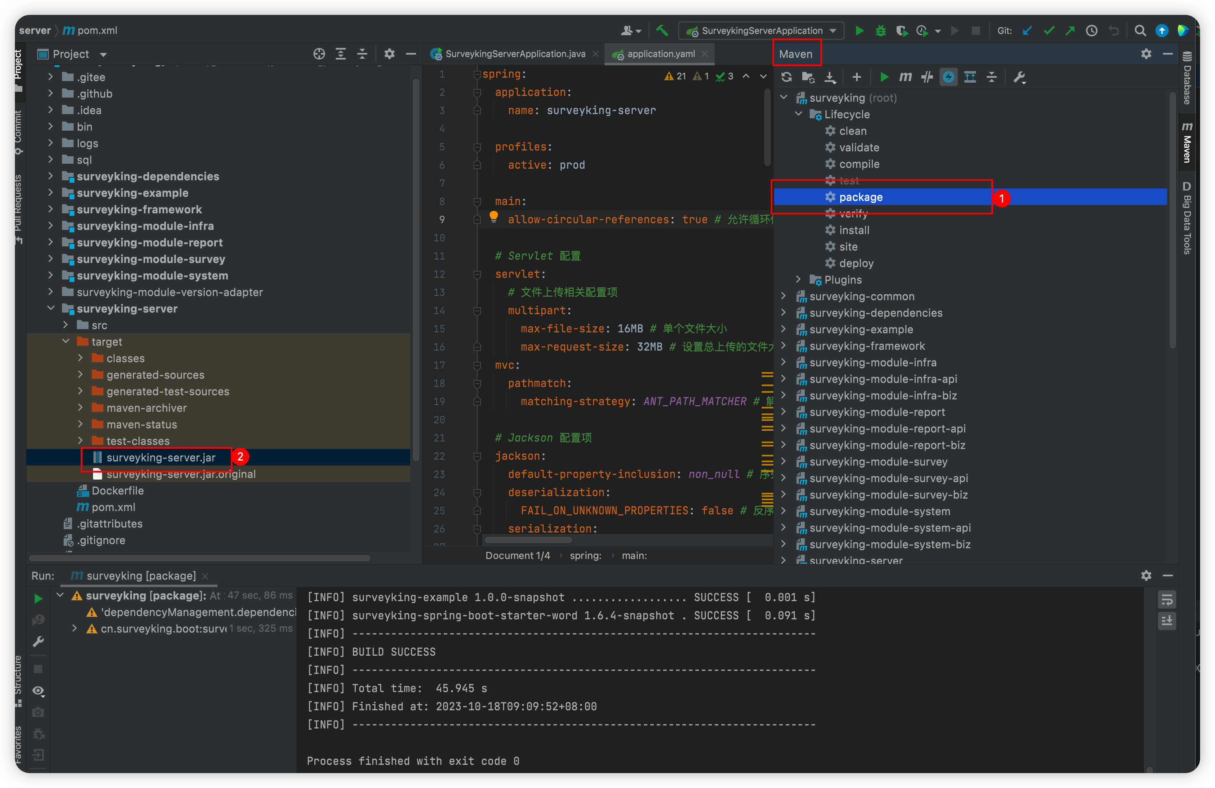
Task: Close application.yaml tab
Action: click(x=705, y=54)
